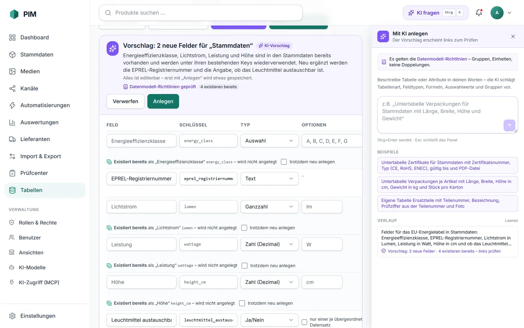Check 'trotzdem neu anlegen' for Lichtstrom
Viewport: 524px width, 328px height.
pos(244,228)
